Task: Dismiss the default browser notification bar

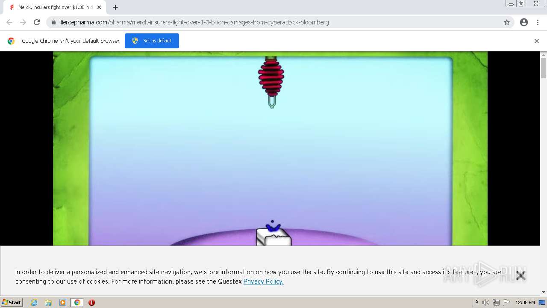Action: coord(537,41)
